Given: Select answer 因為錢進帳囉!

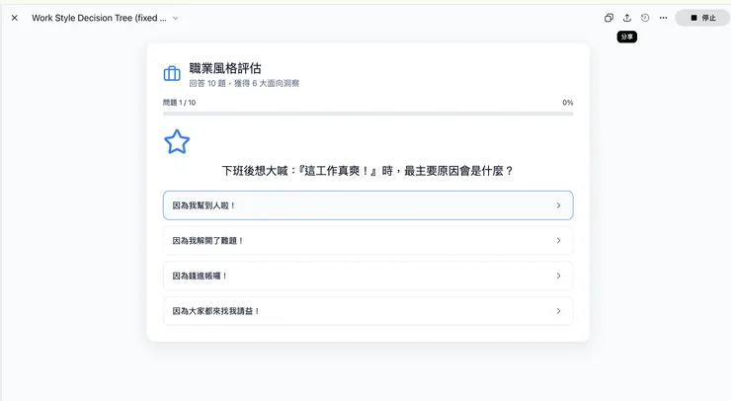Looking at the screenshot, I should pyautogui.click(x=367, y=276).
